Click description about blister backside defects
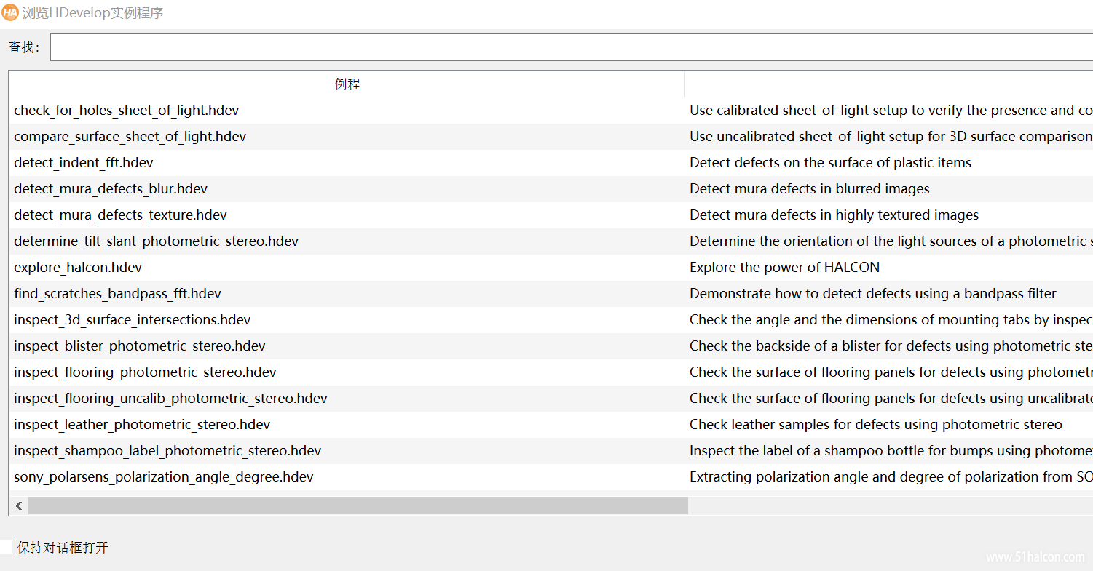This screenshot has height=571, width=1093. click(891, 346)
